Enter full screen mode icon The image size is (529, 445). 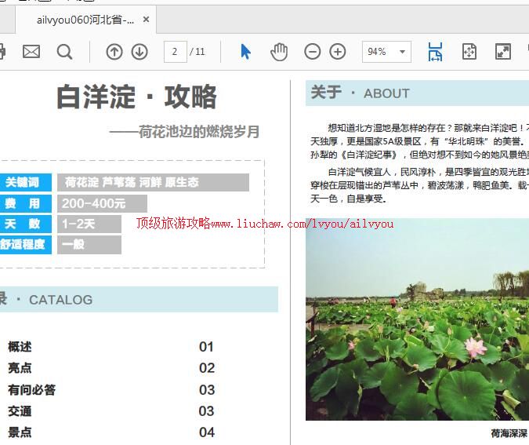click(503, 52)
